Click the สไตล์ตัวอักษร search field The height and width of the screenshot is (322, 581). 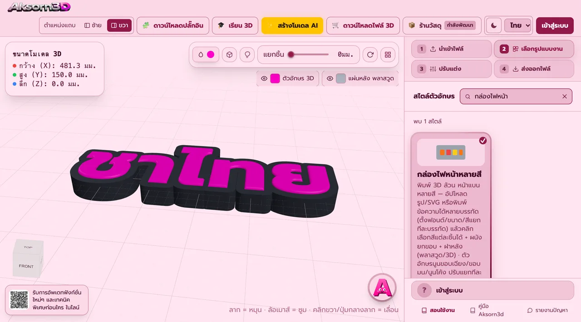pos(516,96)
